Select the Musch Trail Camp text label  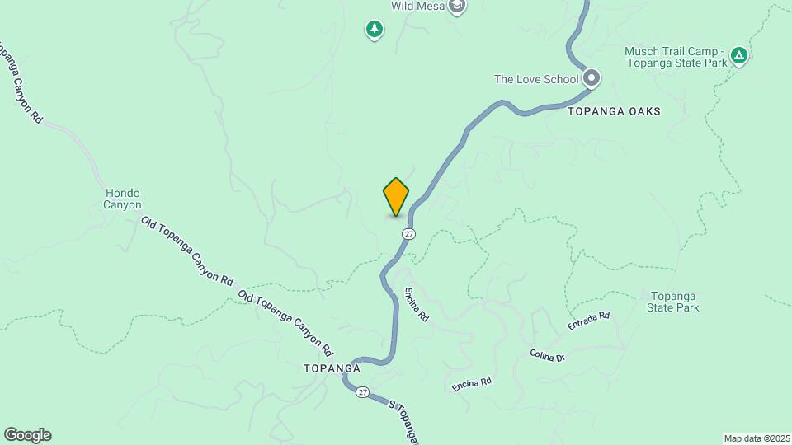(x=676, y=57)
